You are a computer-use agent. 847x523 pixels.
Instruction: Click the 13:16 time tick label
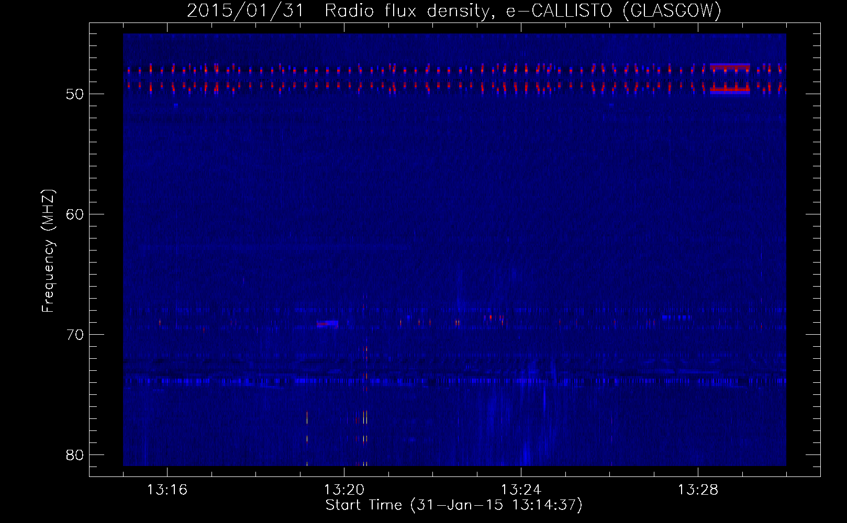pyautogui.click(x=167, y=490)
